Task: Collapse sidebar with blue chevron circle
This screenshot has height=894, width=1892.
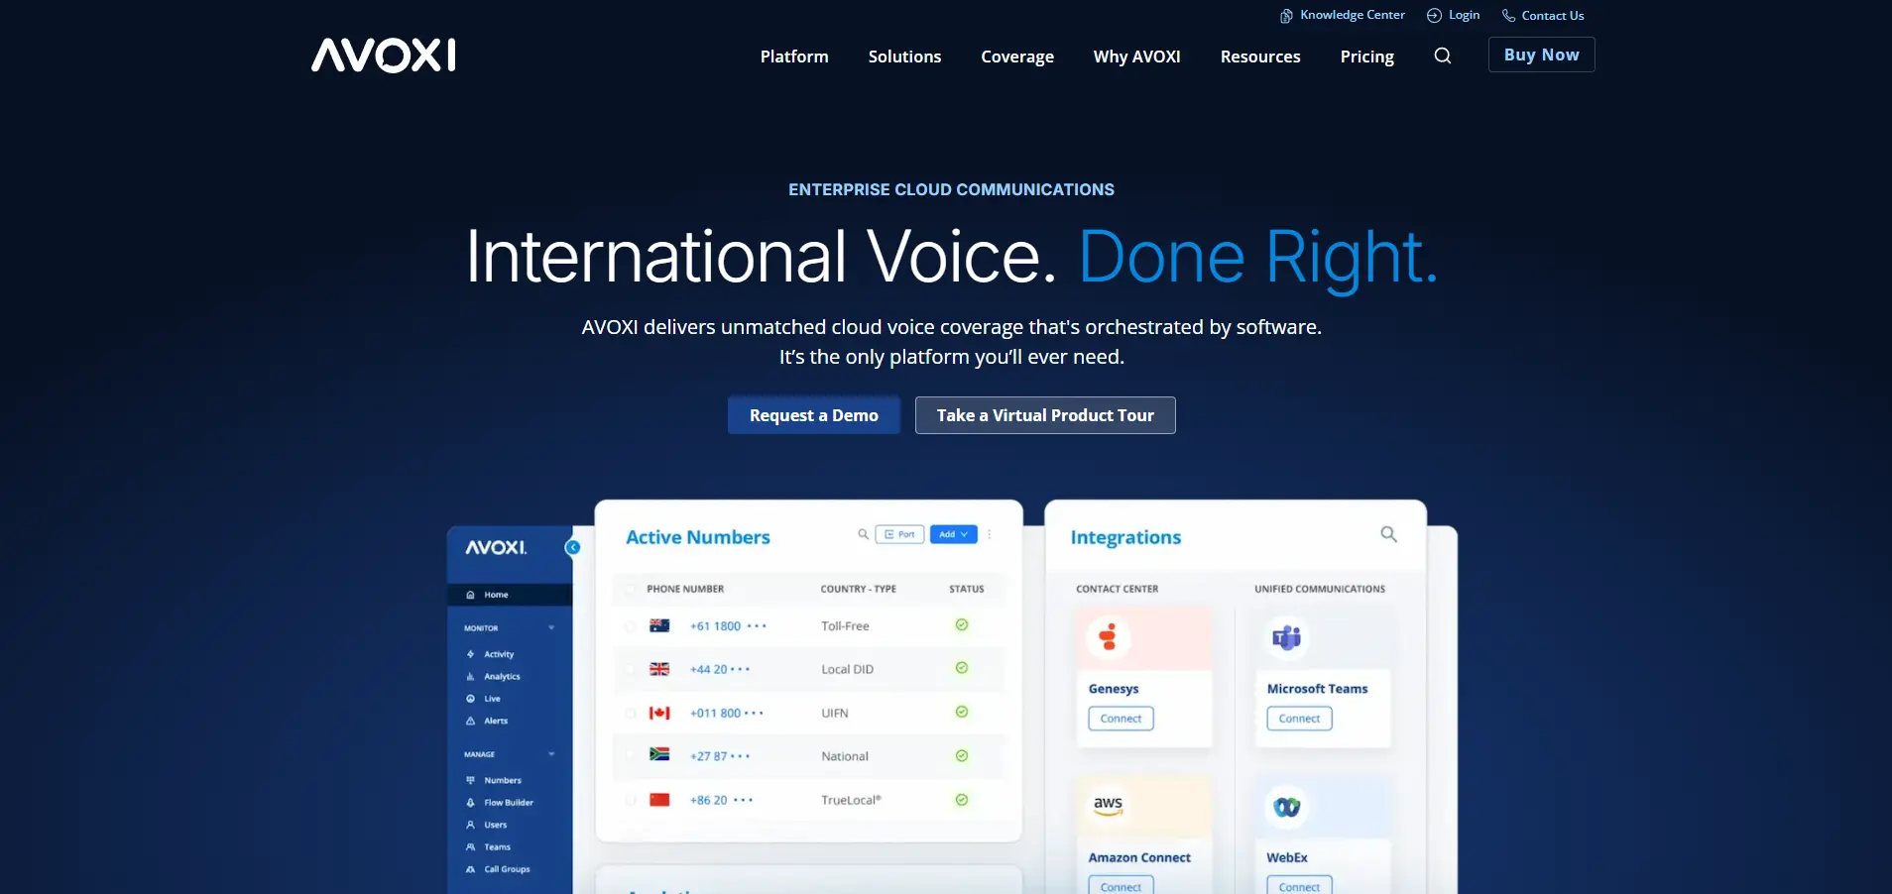Action: point(572,547)
